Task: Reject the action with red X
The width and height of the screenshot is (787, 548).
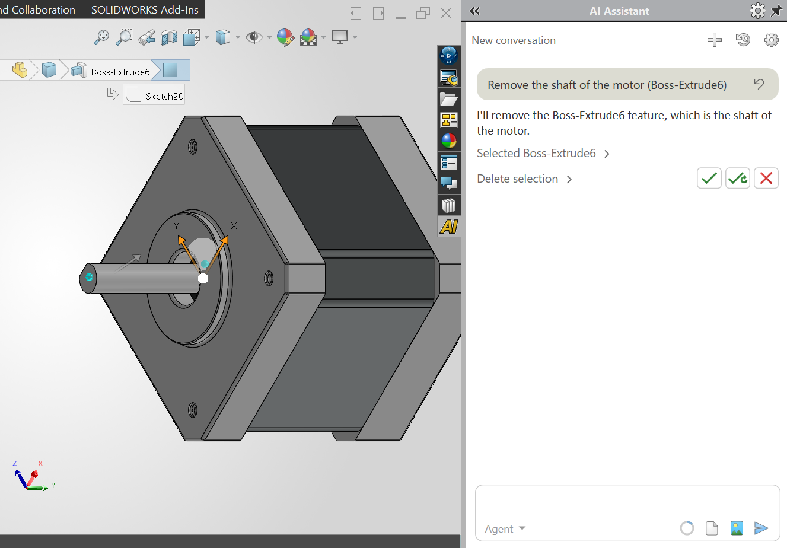Action: pos(766,178)
